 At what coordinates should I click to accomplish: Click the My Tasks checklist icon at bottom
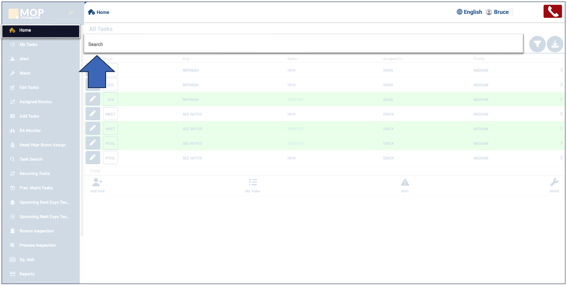tap(253, 182)
